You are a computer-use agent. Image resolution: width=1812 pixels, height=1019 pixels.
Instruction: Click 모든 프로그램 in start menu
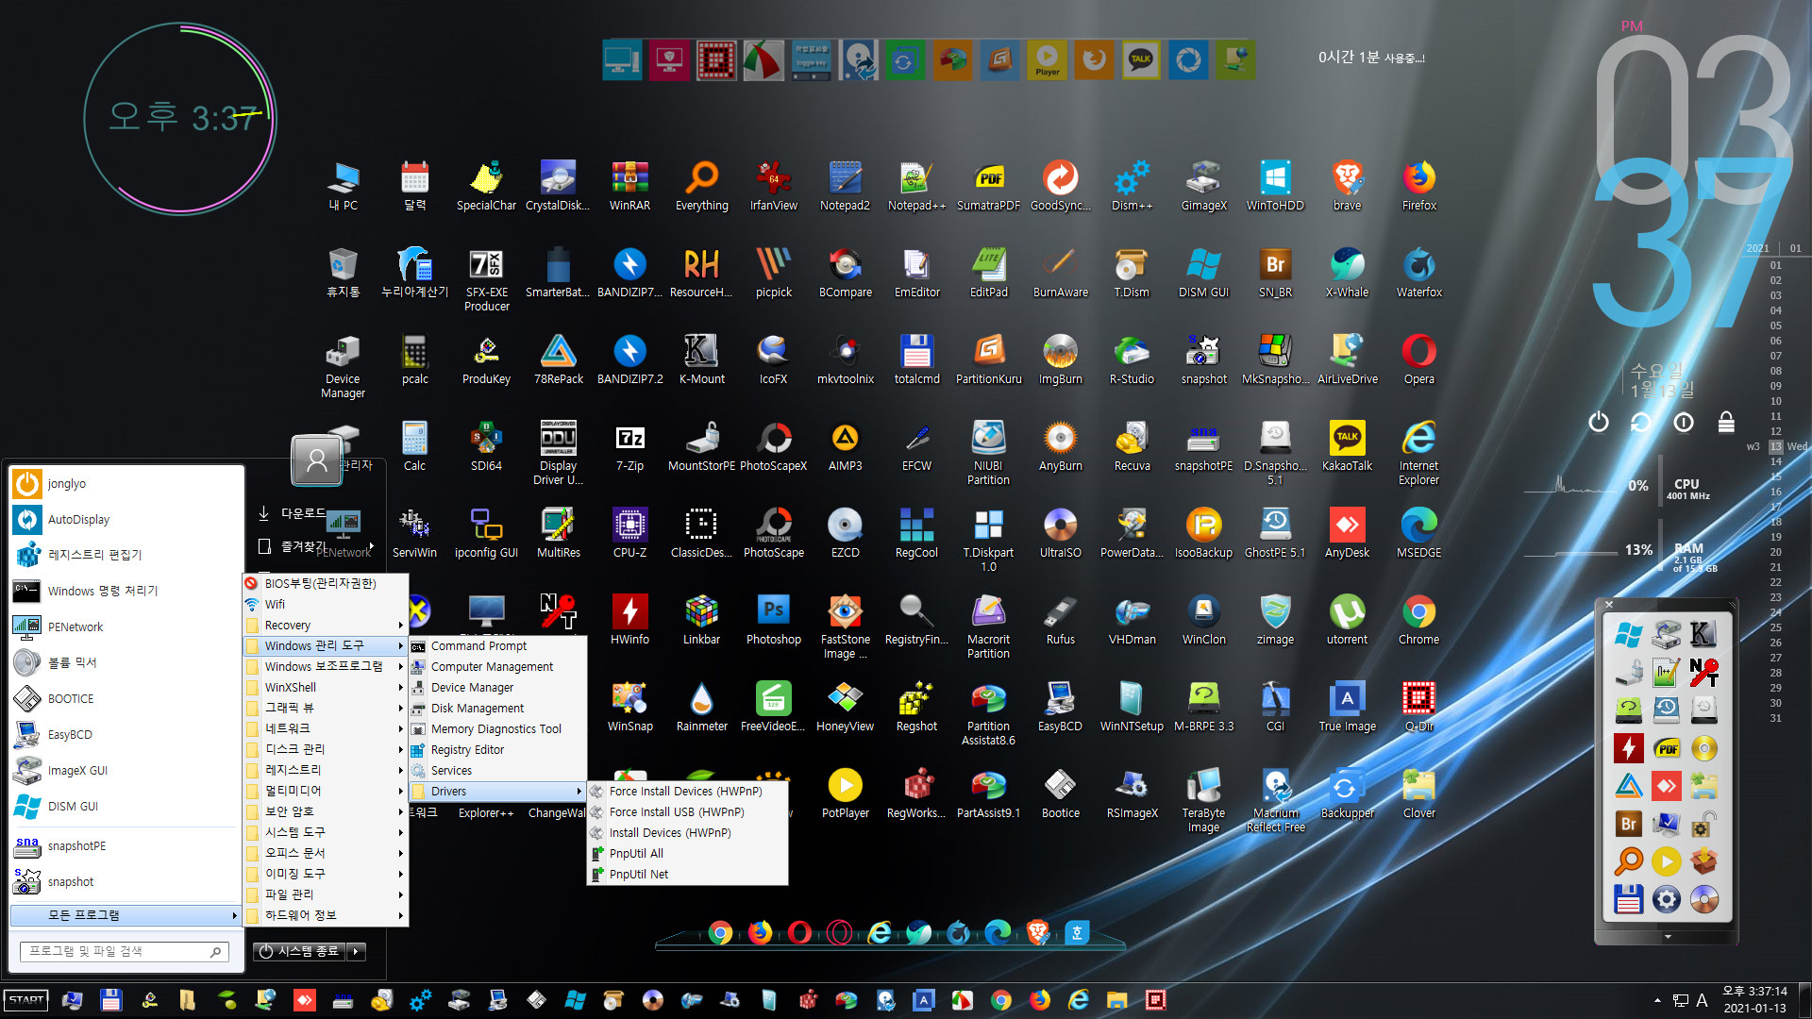click(x=125, y=915)
